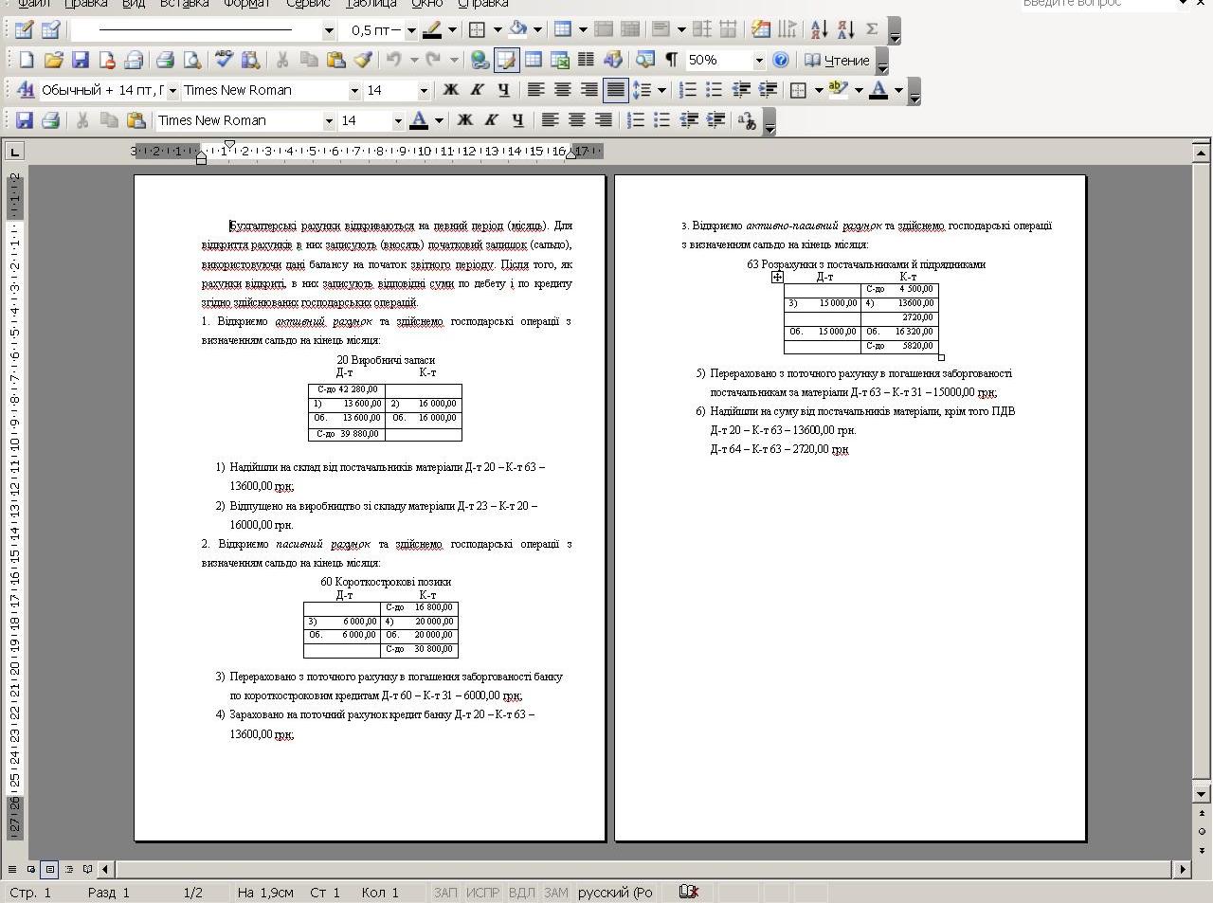Sort the table ascending

(820, 29)
